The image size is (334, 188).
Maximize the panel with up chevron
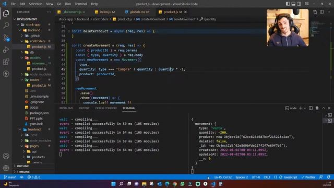tap(324, 108)
